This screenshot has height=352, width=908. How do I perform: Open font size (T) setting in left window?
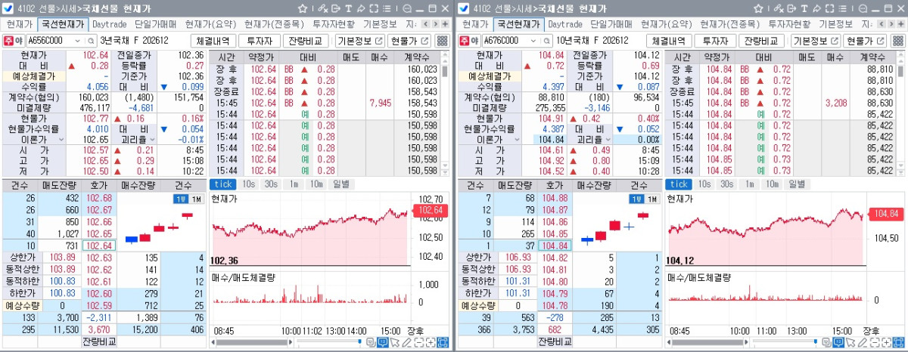click(x=347, y=9)
